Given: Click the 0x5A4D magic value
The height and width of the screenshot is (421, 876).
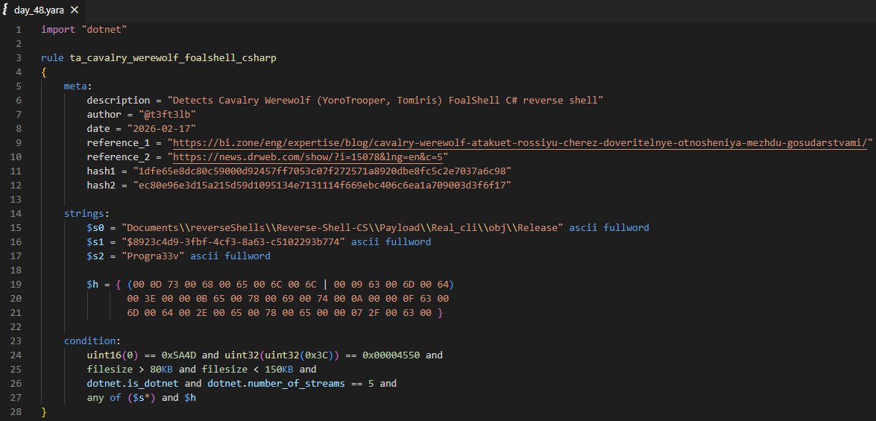Looking at the screenshot, I should pyautogui.click(x=179, y=355).
